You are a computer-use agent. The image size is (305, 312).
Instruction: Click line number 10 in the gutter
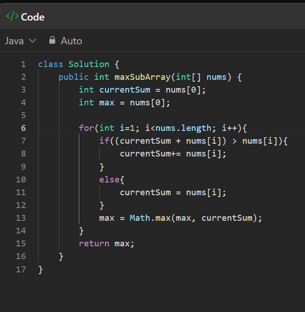point(21,180)
